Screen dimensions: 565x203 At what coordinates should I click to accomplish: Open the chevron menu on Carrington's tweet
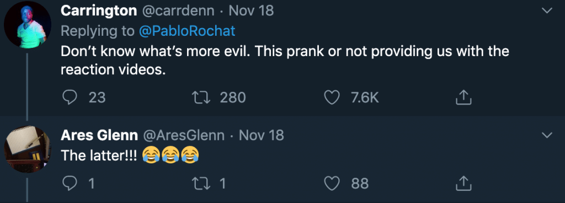tap(547, 11)
